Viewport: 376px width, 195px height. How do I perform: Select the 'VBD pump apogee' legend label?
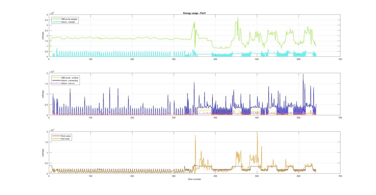pyautogui.click(x=70, y=19)
